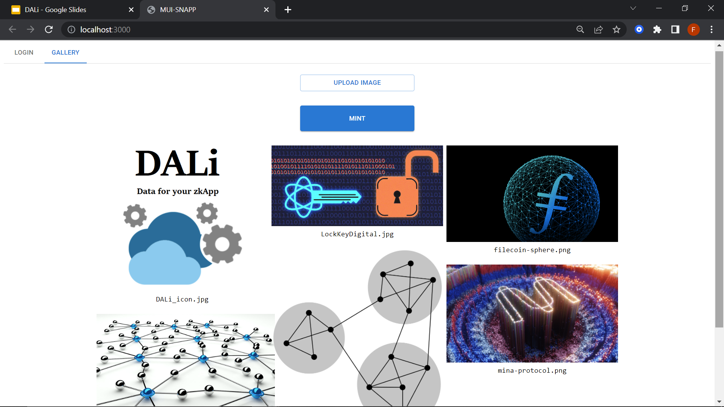The width and height of the screenshot is (724, 407).
Task: Select the GALLERY tab
Action: point(65,53)
